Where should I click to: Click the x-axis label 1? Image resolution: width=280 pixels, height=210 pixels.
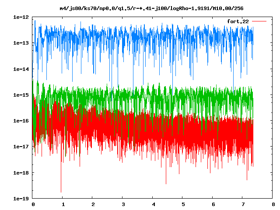(x=63, y=204)
